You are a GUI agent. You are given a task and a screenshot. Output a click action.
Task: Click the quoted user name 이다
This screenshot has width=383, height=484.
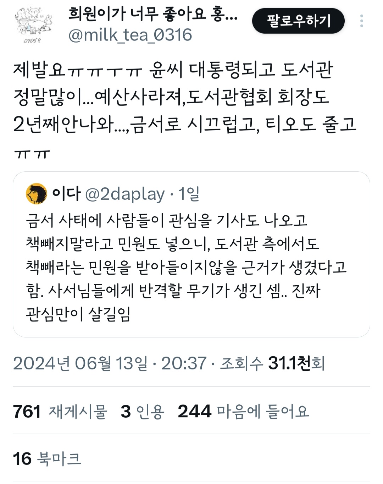pos(66,193)
